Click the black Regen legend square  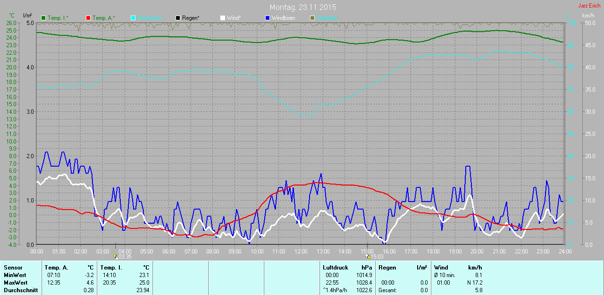[x=178, y=18]
